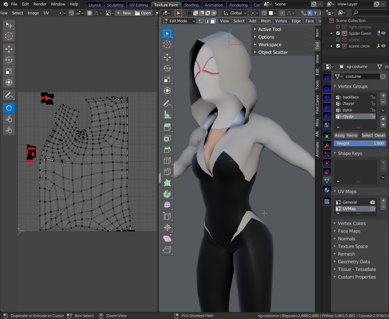Click the Open image button

(143, 13)
